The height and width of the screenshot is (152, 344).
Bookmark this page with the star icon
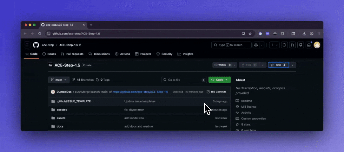point(250,34)
